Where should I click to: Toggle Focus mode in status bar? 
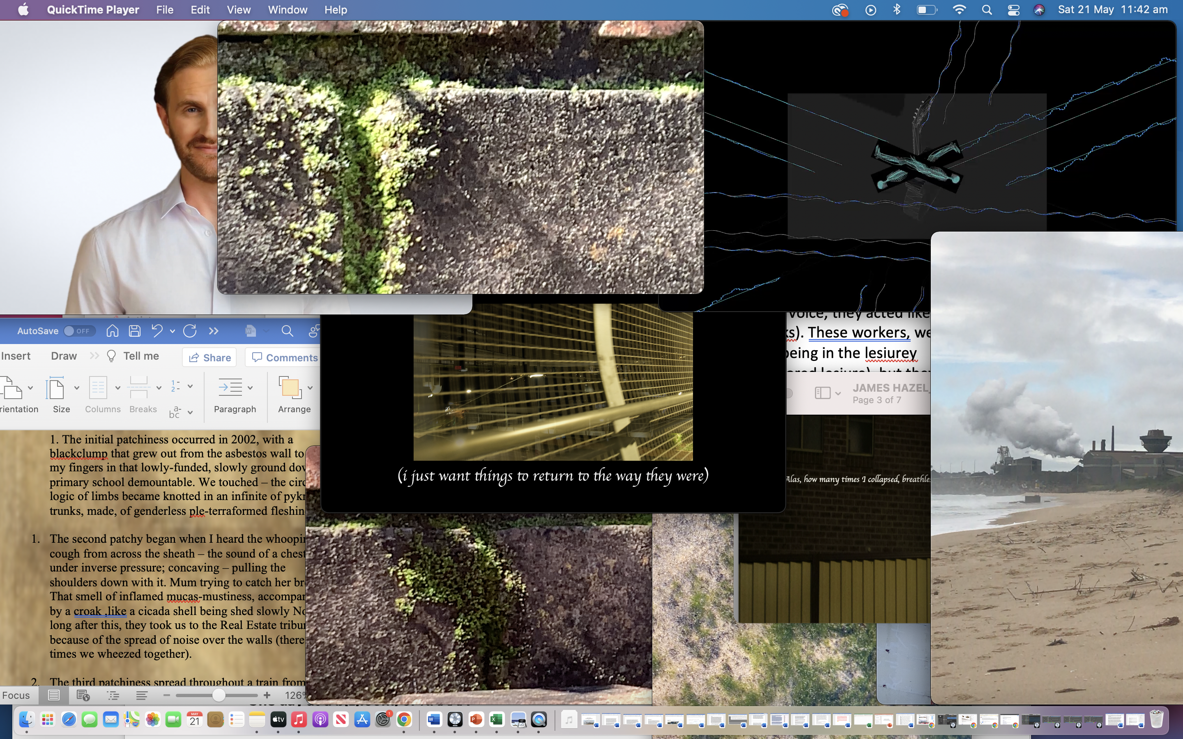pyautogui.click(x=16, y=695)
